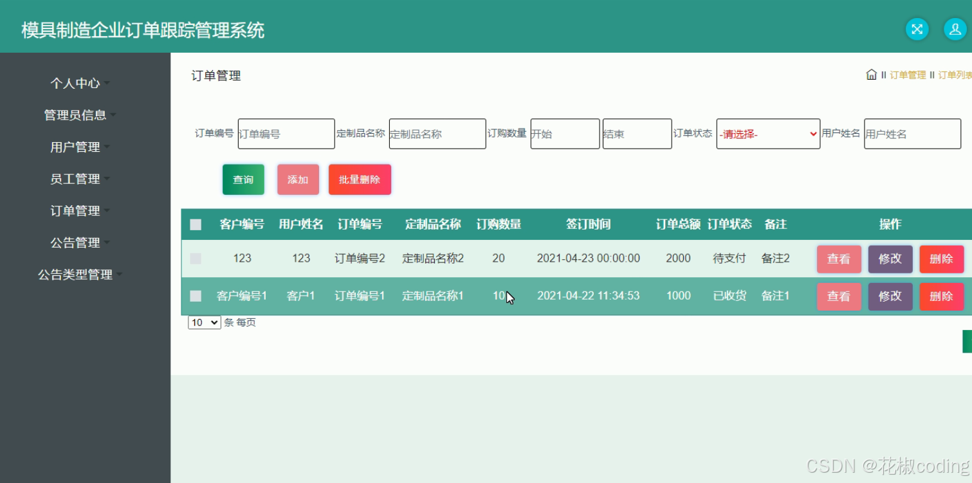Click the 2021-04-22 11:34:53 date cell

(588, 296)
